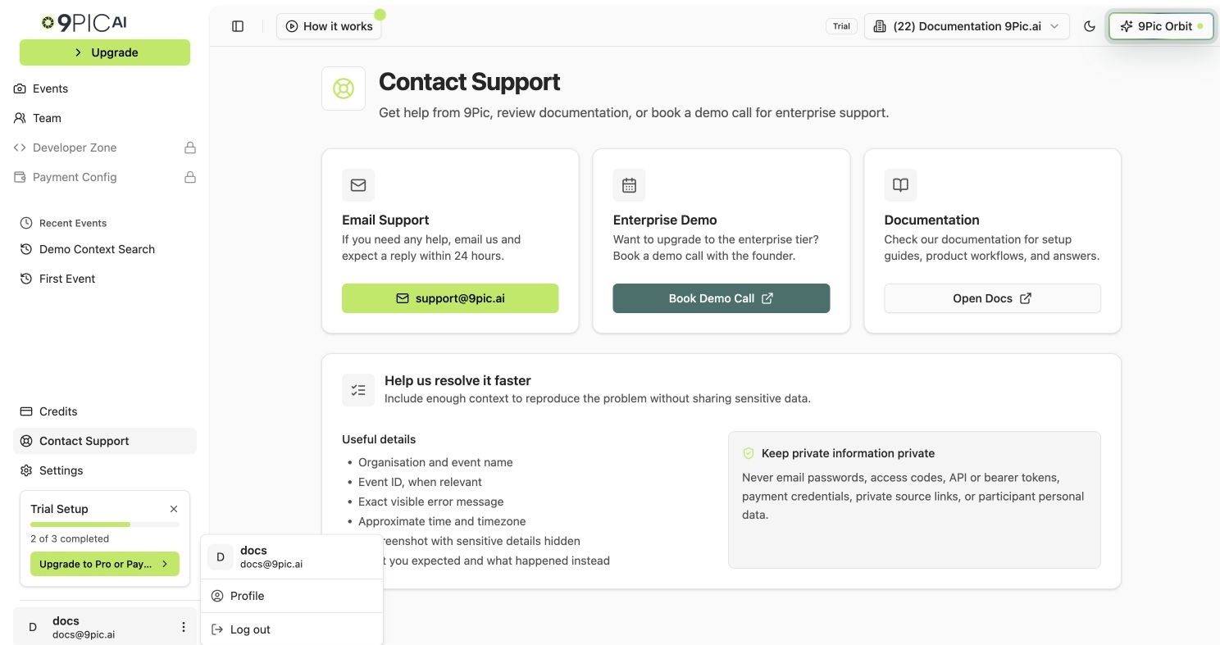Click the gear icon beside Settings
Screen dimensions: 1220x645
[x=26, y=470]
